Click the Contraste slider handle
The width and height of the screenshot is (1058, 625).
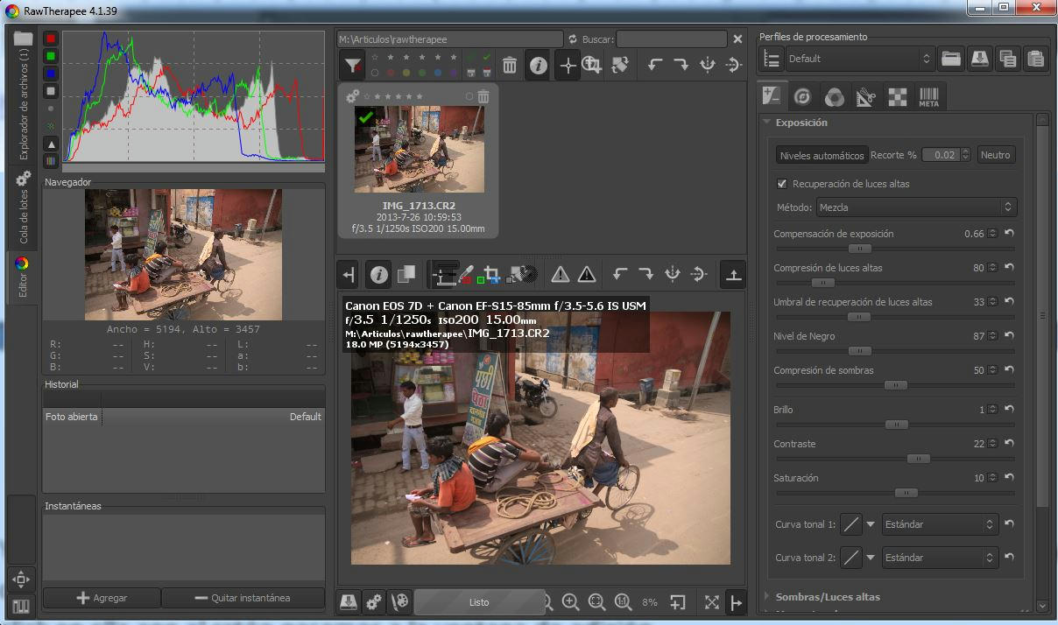(x=917, y=459)
